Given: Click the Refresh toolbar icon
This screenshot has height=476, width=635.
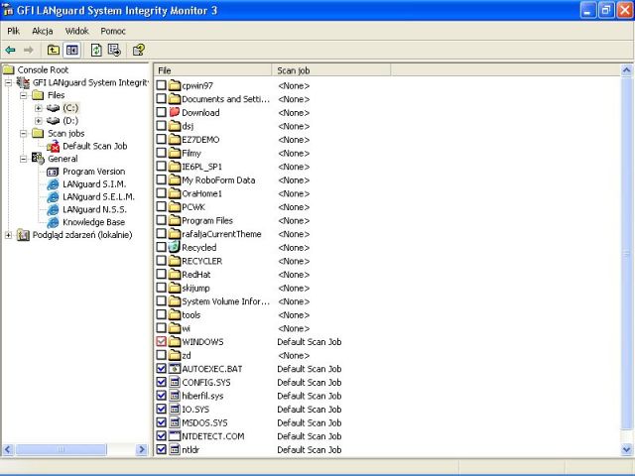Looking at the screenshot, I should click(96, 51).
